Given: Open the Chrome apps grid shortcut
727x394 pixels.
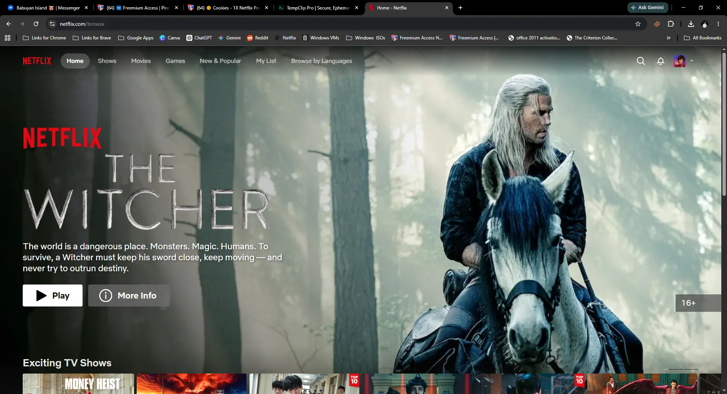Looking at the screenshot, I should pyautogui.click(x=8, y=38).
